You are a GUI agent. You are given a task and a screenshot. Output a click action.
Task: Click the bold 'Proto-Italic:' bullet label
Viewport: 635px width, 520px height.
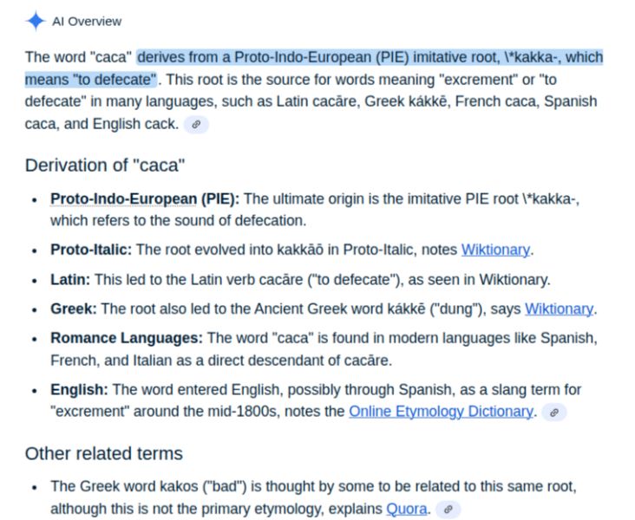pyautogui.click(x=91, y=250)
